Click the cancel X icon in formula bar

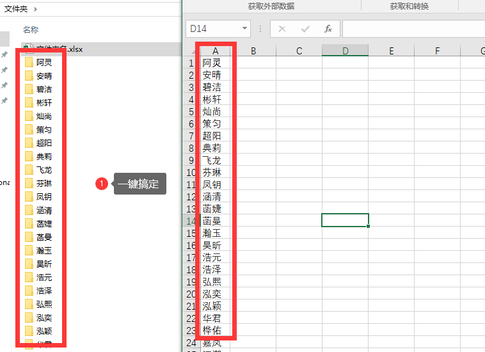(282, 29)
